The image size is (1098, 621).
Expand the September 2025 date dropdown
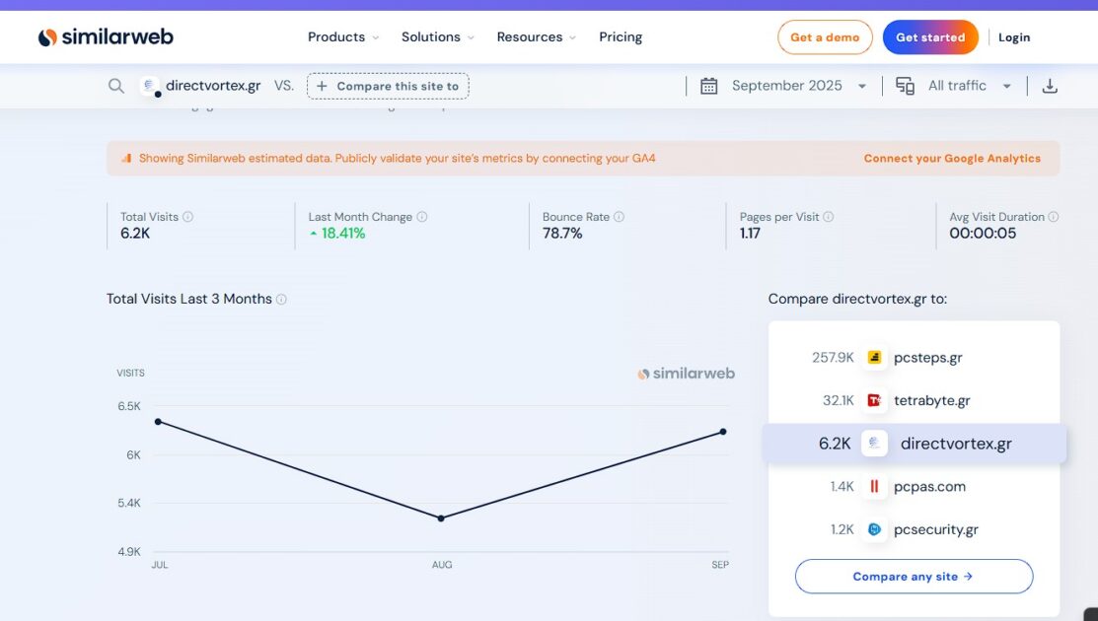point(799,86)
